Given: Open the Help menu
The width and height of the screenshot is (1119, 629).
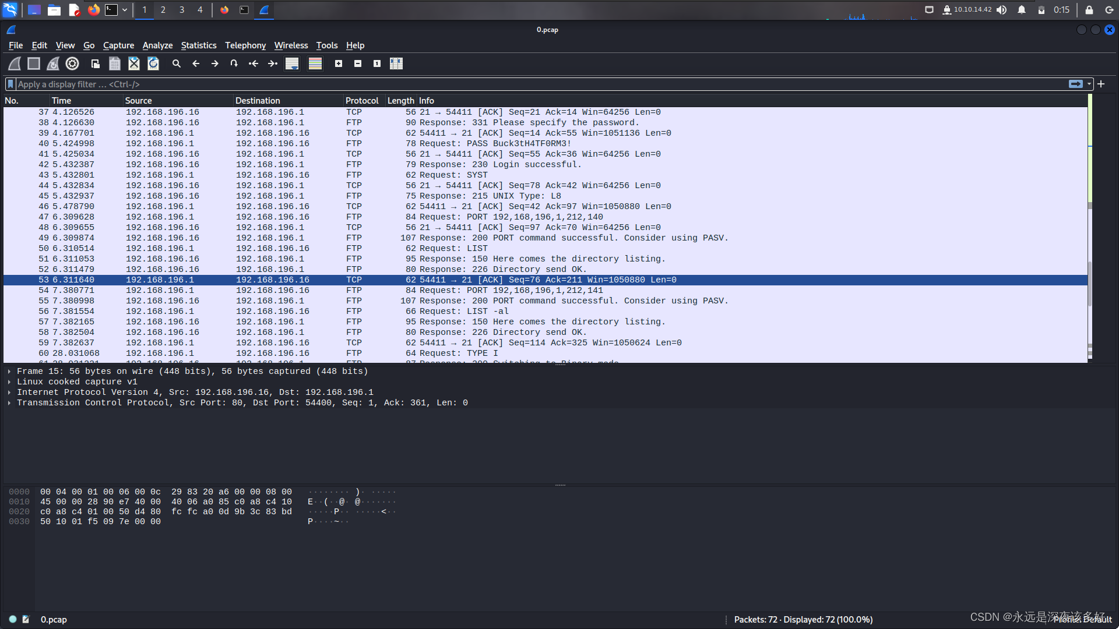Looking at the screenshot, I should pyautogui.click(x=355, y=45).
